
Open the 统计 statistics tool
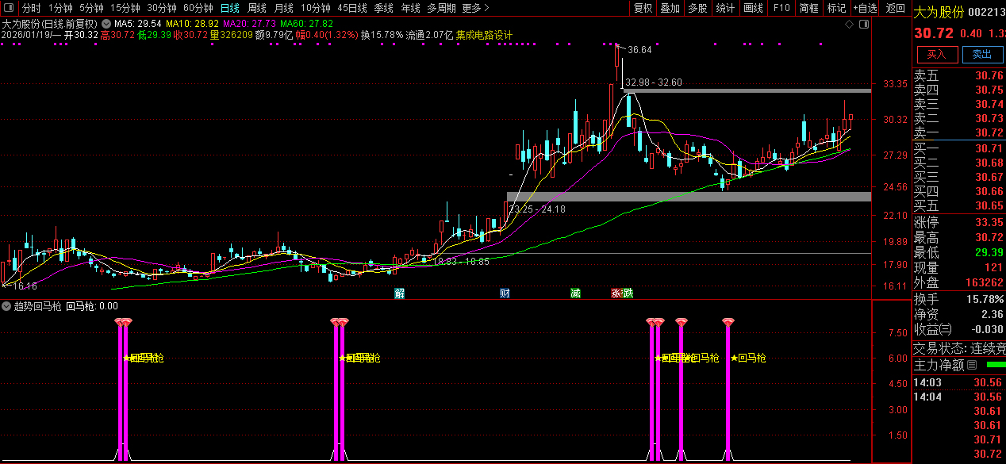point(725,8)
